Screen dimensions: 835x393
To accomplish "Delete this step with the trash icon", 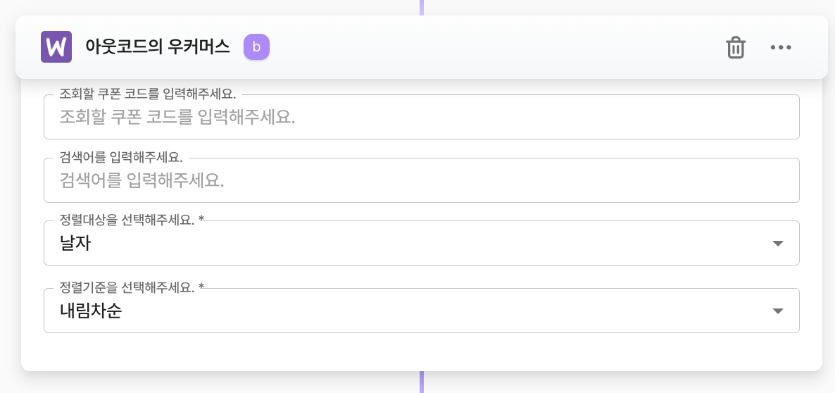I will pos(736,47).
